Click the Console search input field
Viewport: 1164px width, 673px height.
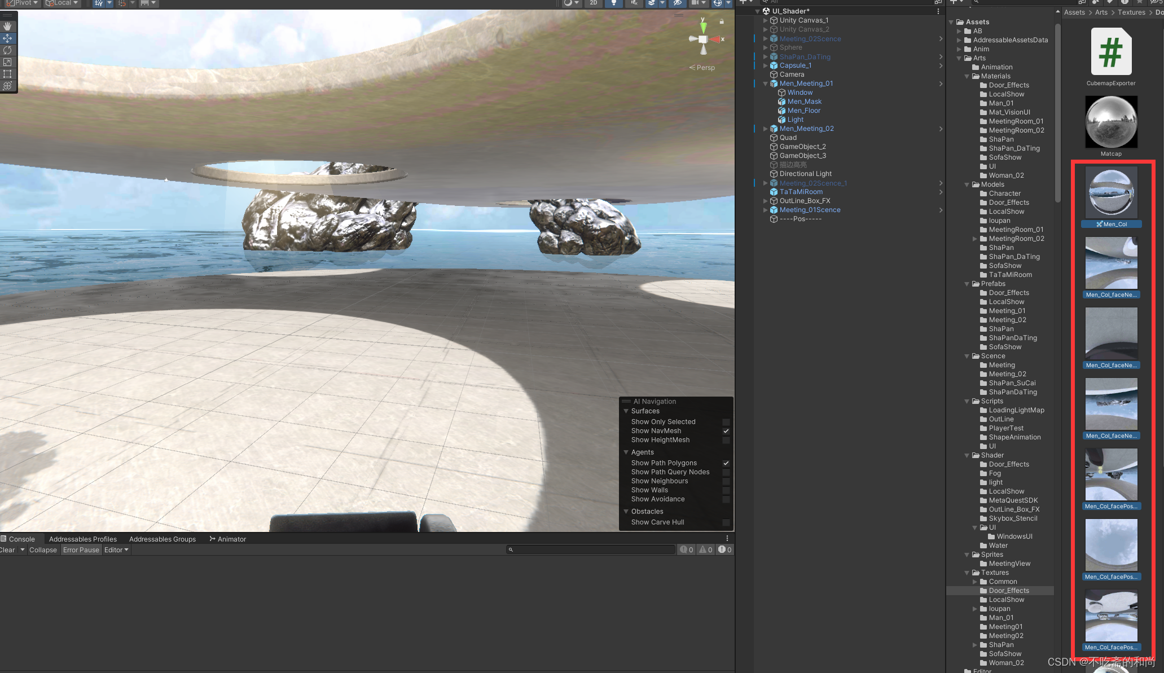[590, 549]
